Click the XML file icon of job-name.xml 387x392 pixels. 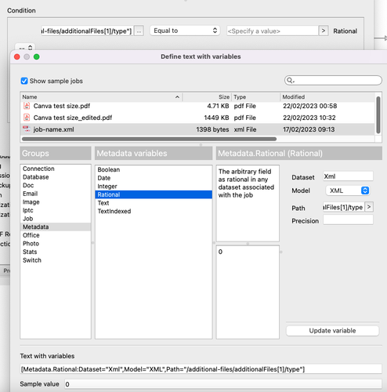pos(27,129)
